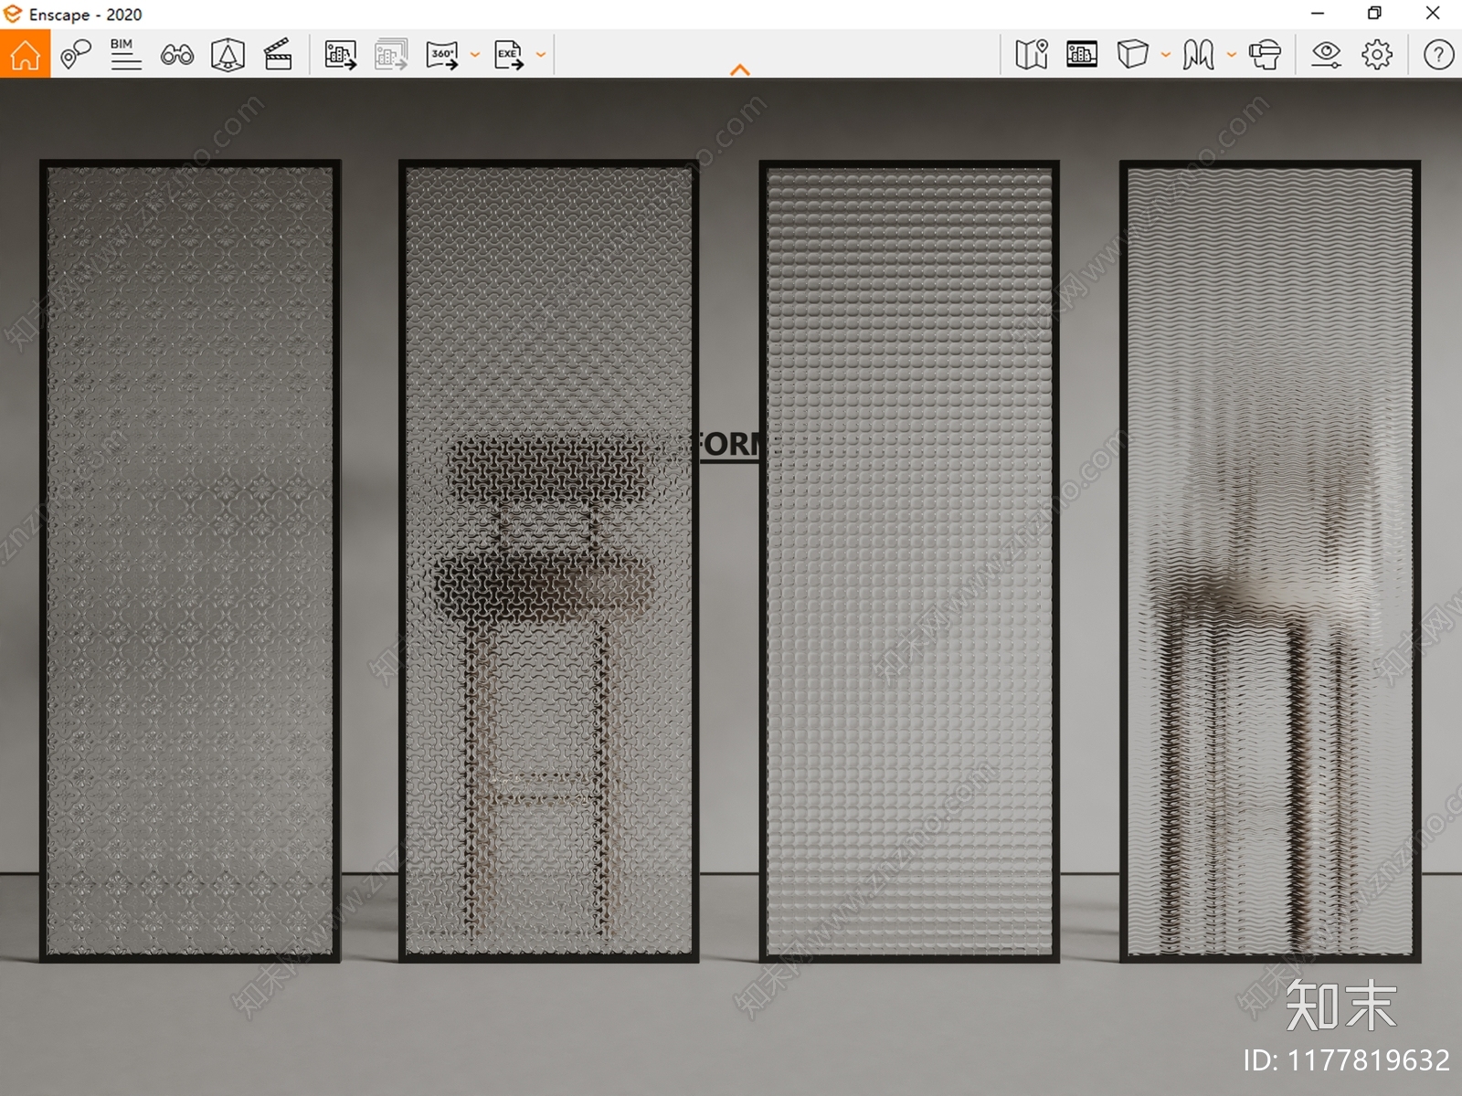
Task: Expand the fly/walk mode dropdown arrow
Action: tap(1232, 55)
